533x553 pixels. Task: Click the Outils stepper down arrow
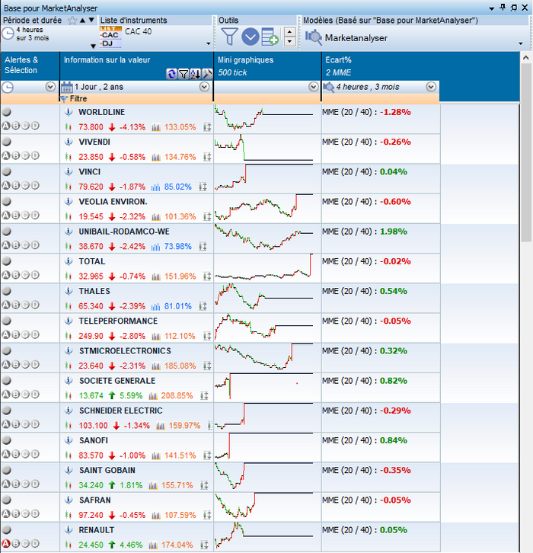coord(289,42)
